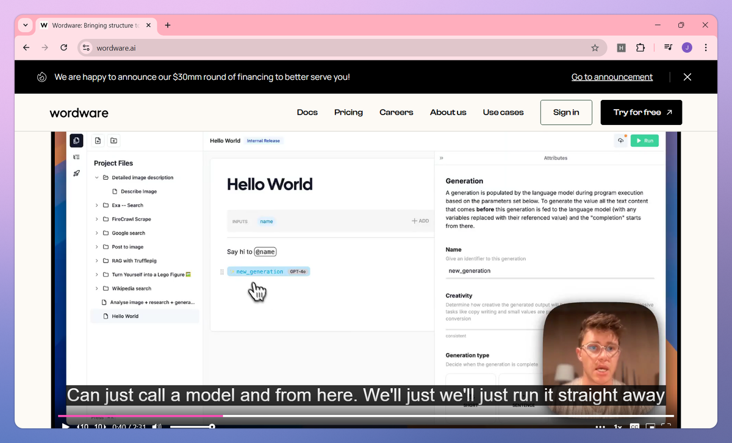Open the media controls icon in toolbar

click(668, 48)
